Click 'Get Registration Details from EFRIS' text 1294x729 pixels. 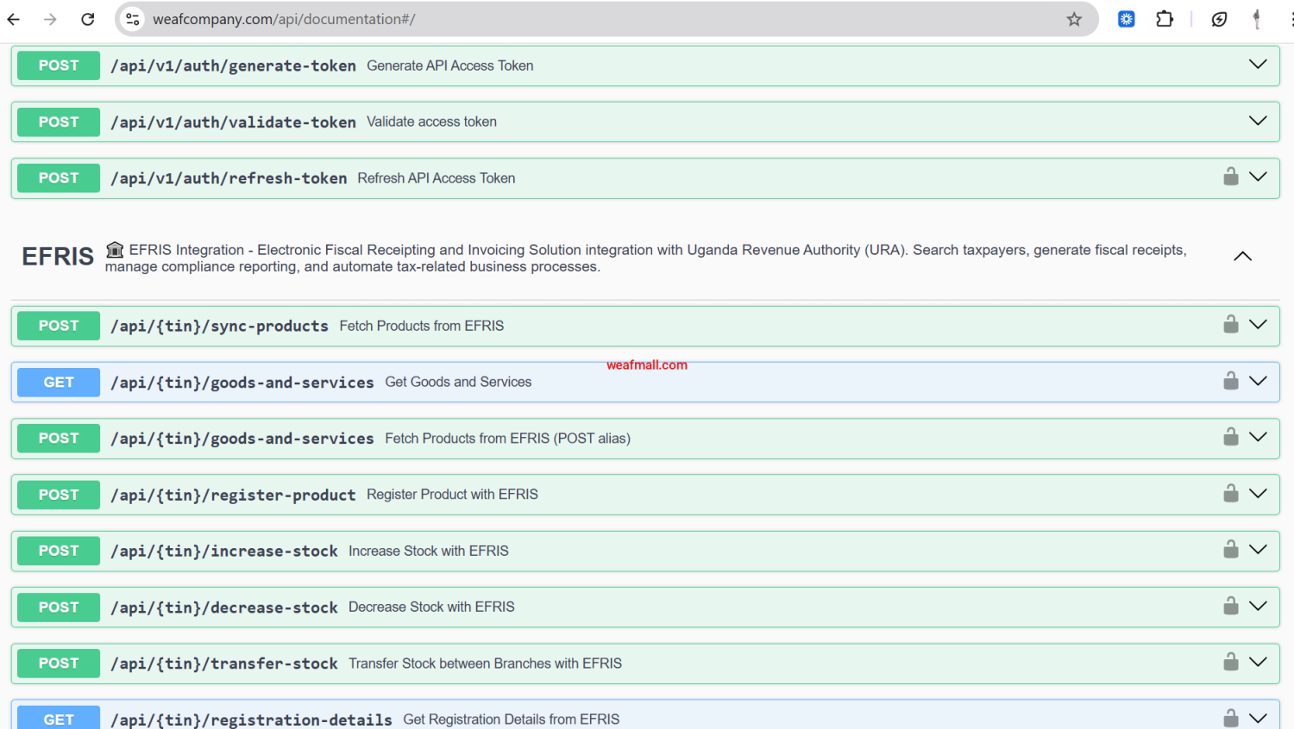coord(512,720)
